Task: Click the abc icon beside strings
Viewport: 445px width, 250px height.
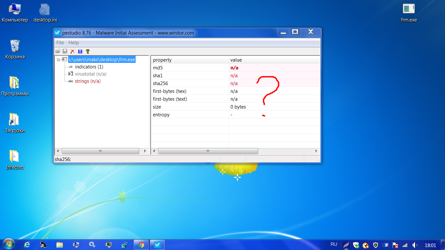Action: [71, 81]
